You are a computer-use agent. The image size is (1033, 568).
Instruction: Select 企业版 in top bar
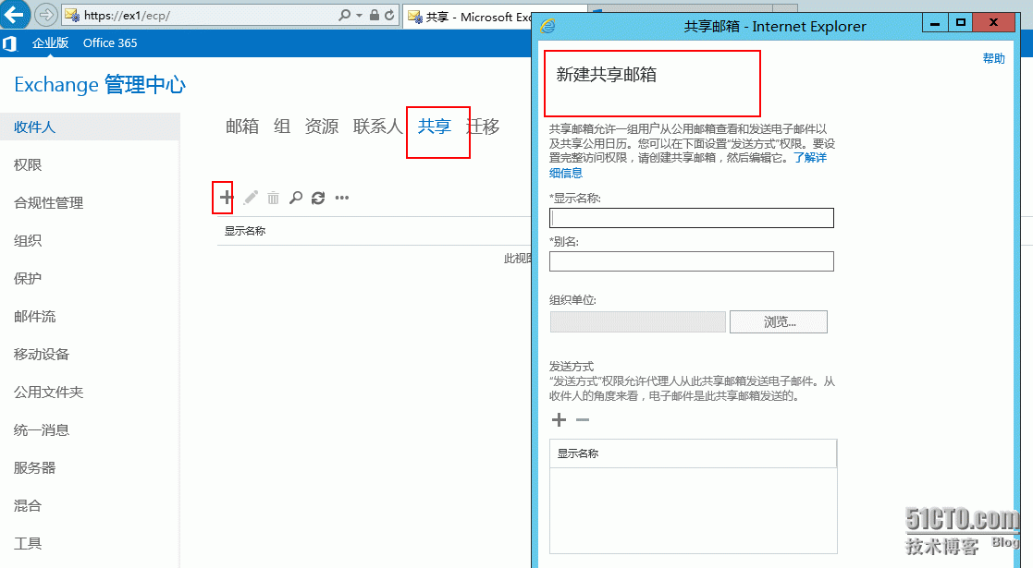(50, 42)
